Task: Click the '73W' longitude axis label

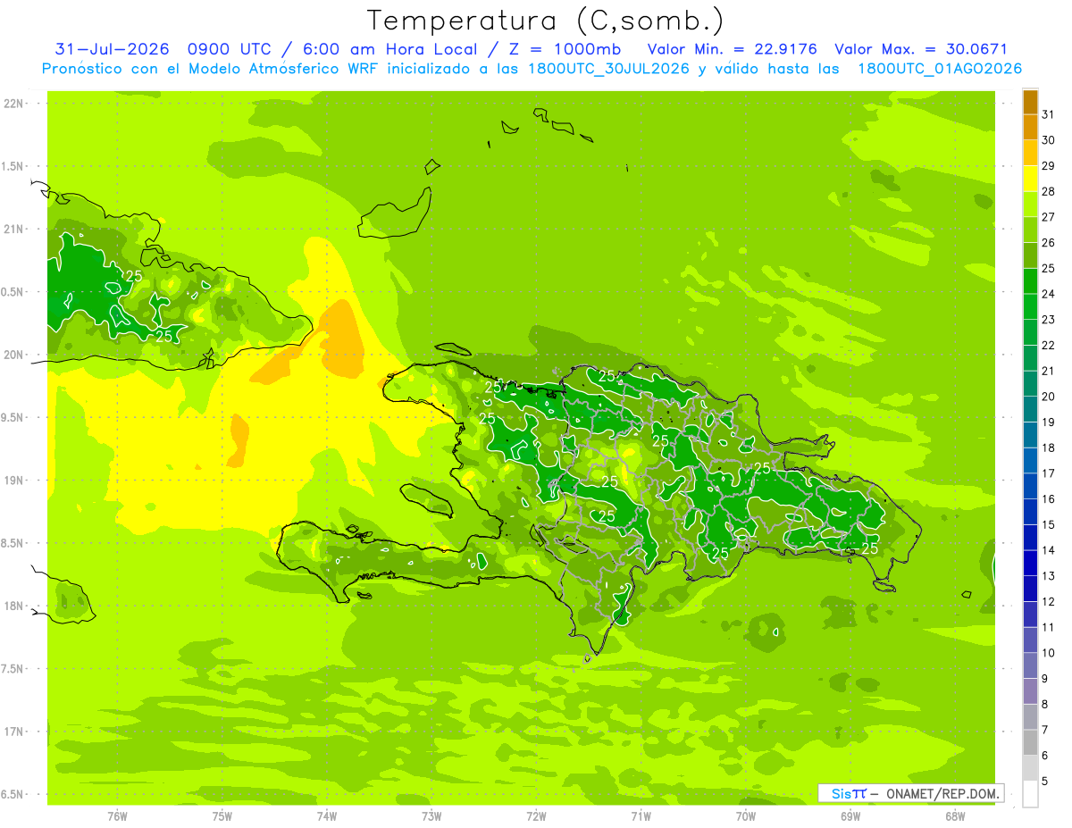Action: pyautogui.click(x=431, y=817)
